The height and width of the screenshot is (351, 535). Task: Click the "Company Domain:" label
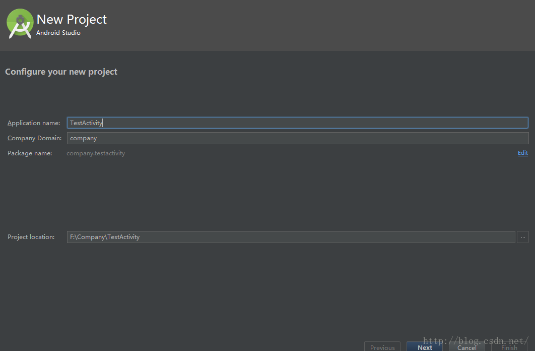[34, 138]
